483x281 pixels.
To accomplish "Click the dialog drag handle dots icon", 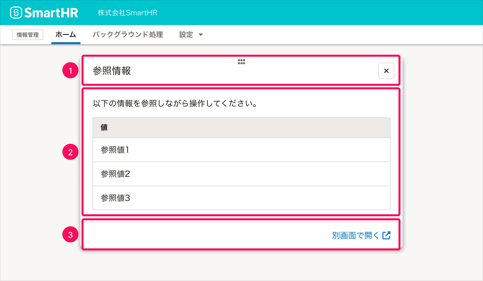I will click(x=241, y=62).
